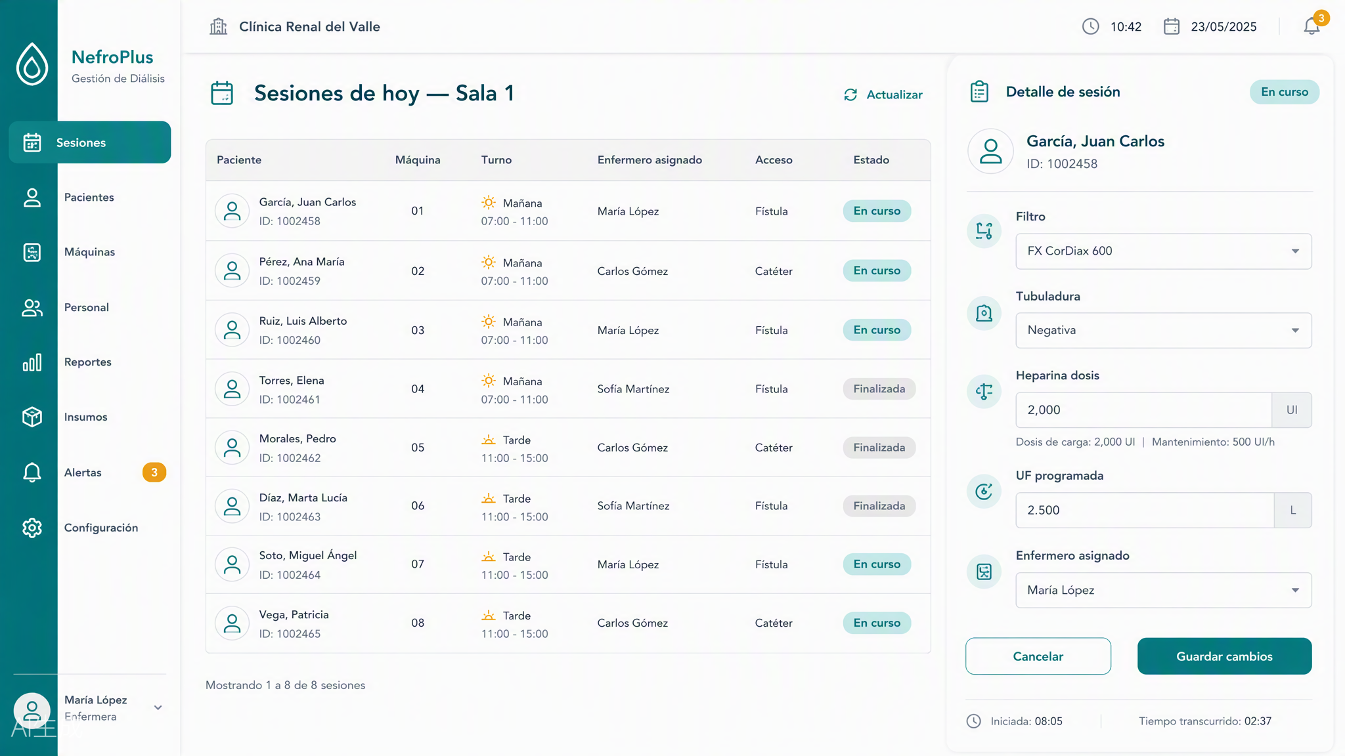The height and width of the screenshot is (756, 1345).
Task: Click the Enfermero asignado column header
Action: pyautogui.click(x=650, y=160)
